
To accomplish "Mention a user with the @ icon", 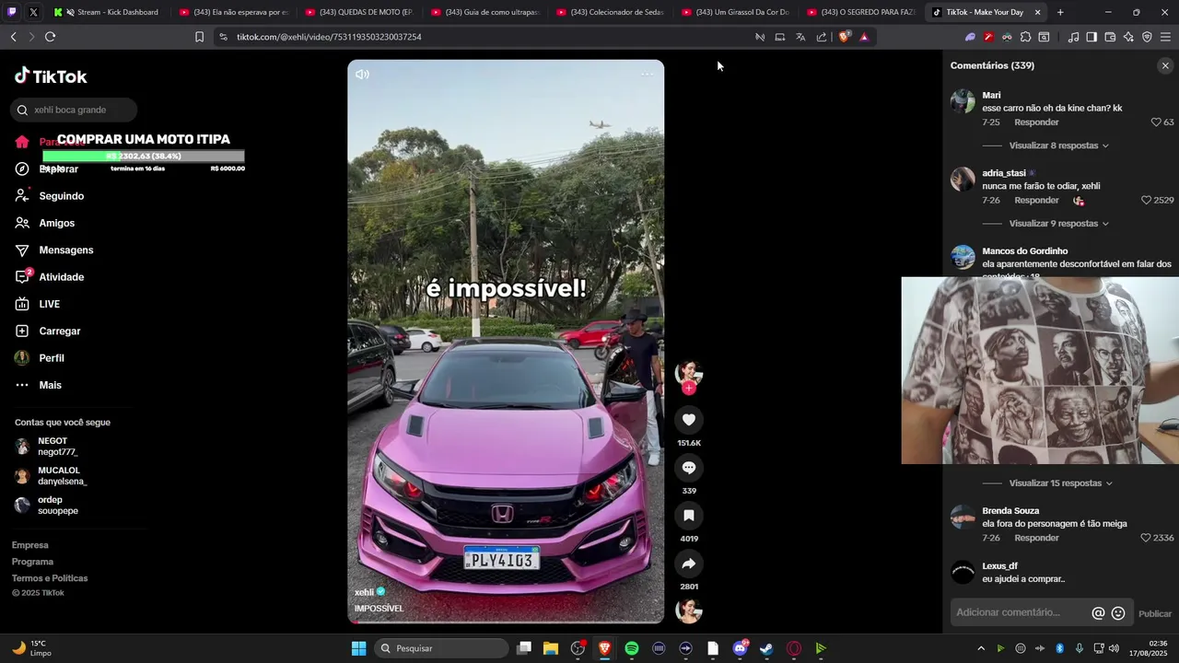I will pyautogui.click(x=1098, y=613).
